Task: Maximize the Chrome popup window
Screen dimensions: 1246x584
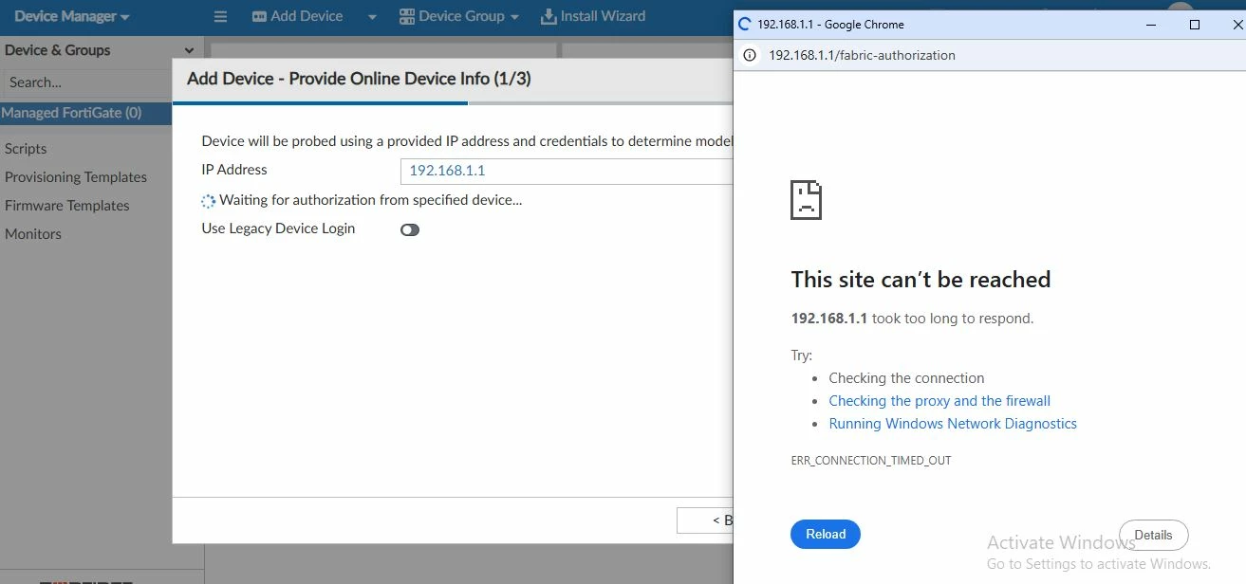Action: (1195, 25)
